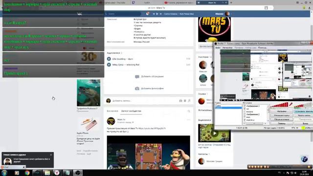Switch to the YouTube browser tab with red icon

click(x=179, y=2)
